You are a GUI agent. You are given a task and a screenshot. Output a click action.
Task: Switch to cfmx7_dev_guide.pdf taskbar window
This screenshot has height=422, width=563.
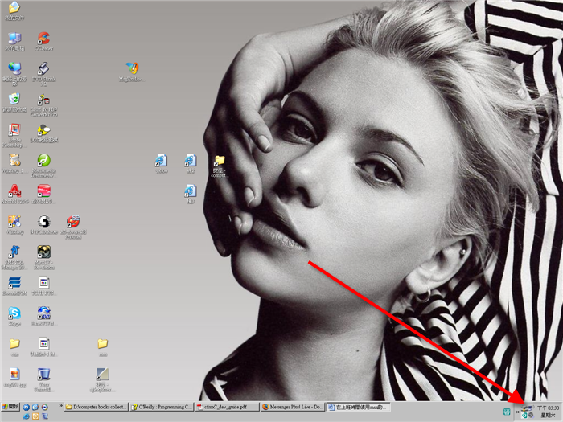click(x=227, y=407)
